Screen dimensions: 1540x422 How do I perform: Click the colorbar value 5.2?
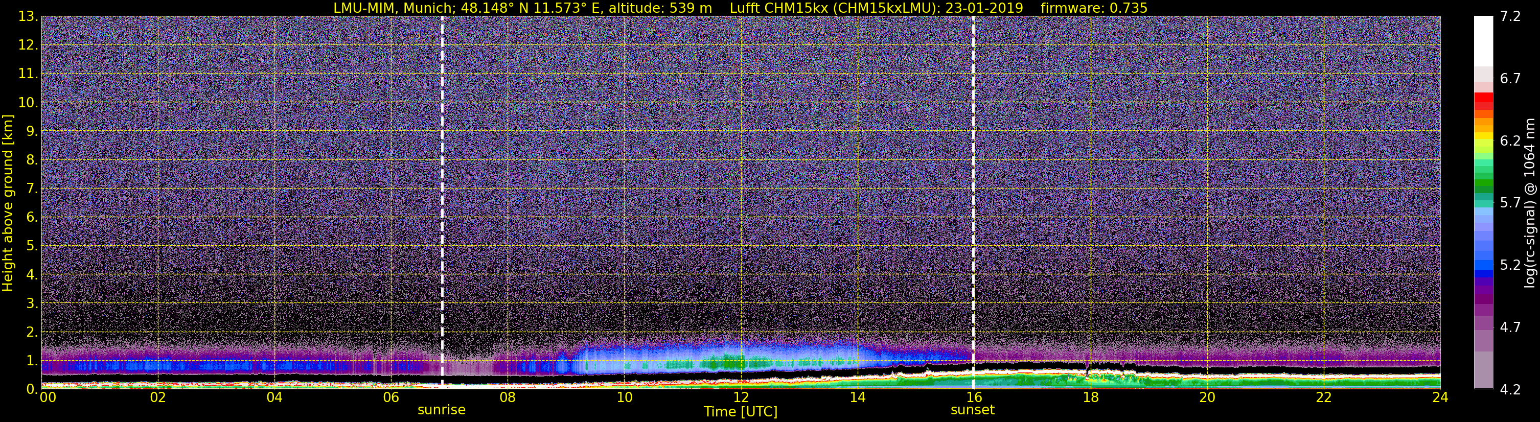pos(1510,265)
